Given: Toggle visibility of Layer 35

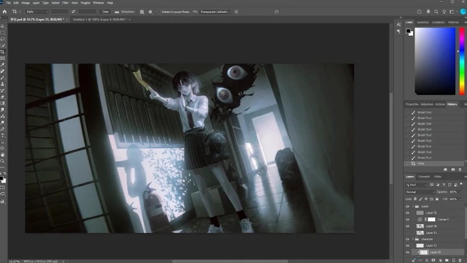Looking at the screenshot, I should tap(407, 252).
